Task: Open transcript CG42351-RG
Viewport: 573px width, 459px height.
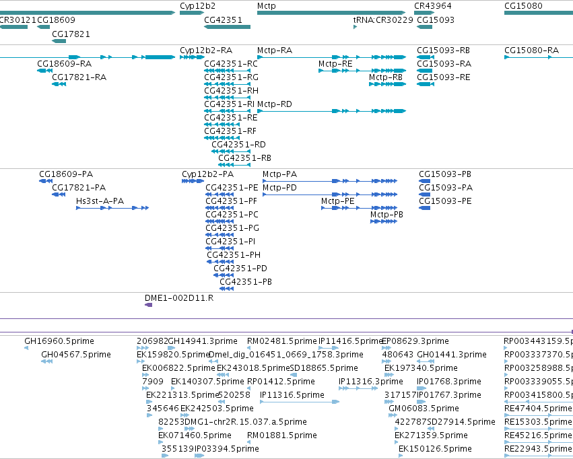Action: pos(232,77)
